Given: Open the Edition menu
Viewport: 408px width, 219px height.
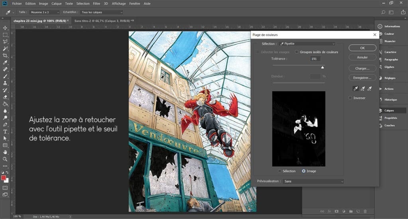Looking at the screenshot, I should point(30,4).
